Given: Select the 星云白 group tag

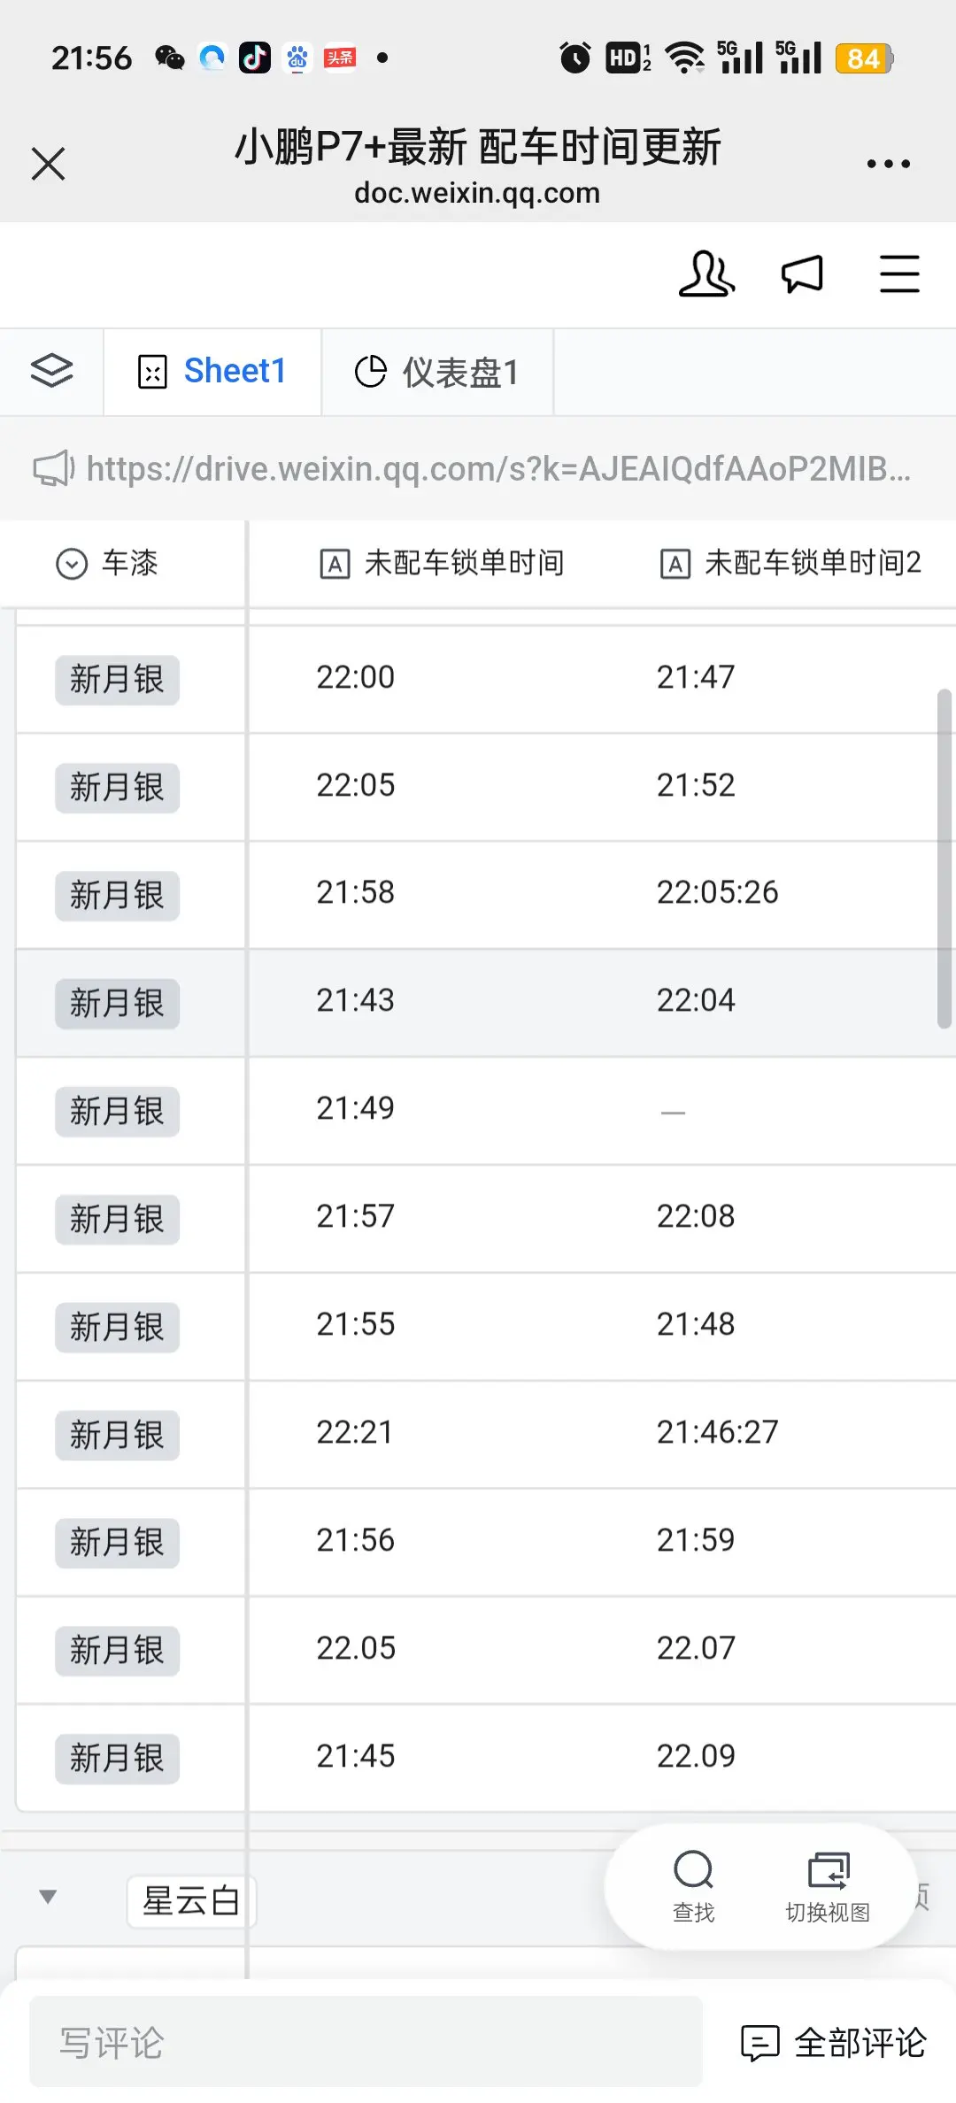Looking at the screenshot, I should click(x=191, y=1900).
